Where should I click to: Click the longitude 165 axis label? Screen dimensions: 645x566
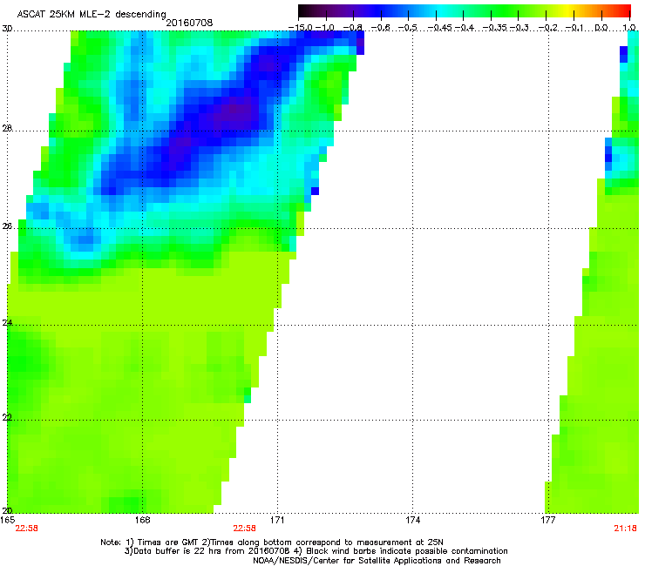pyautogui.click(x=7, y=520)
